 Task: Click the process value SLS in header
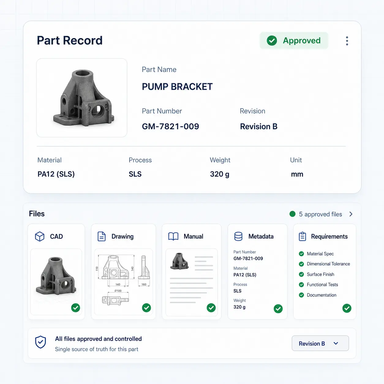pos(135,174)
